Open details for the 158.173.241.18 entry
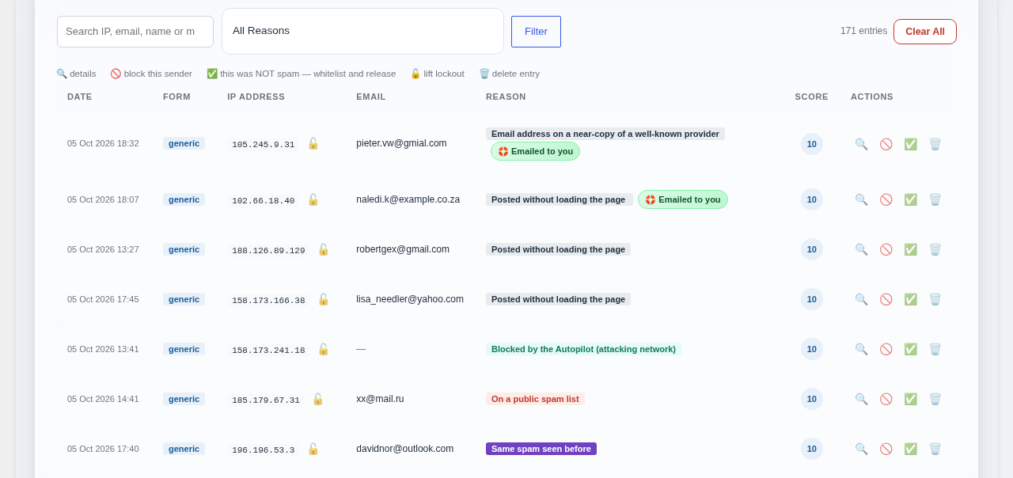Image resolution: width=1013 pixels, height=478 pixels. pos(861,349)
